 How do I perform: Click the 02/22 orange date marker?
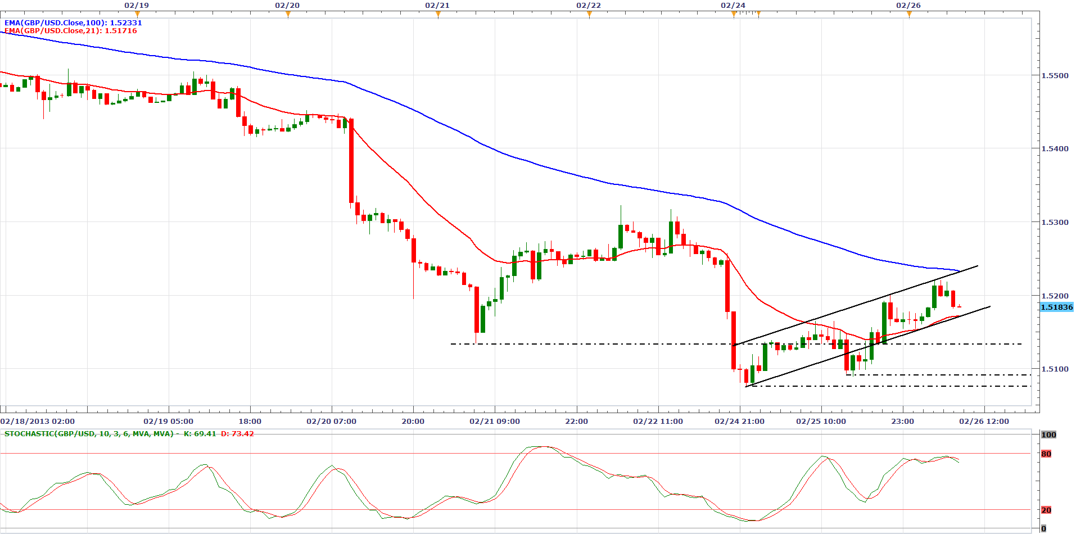[589, 14]
